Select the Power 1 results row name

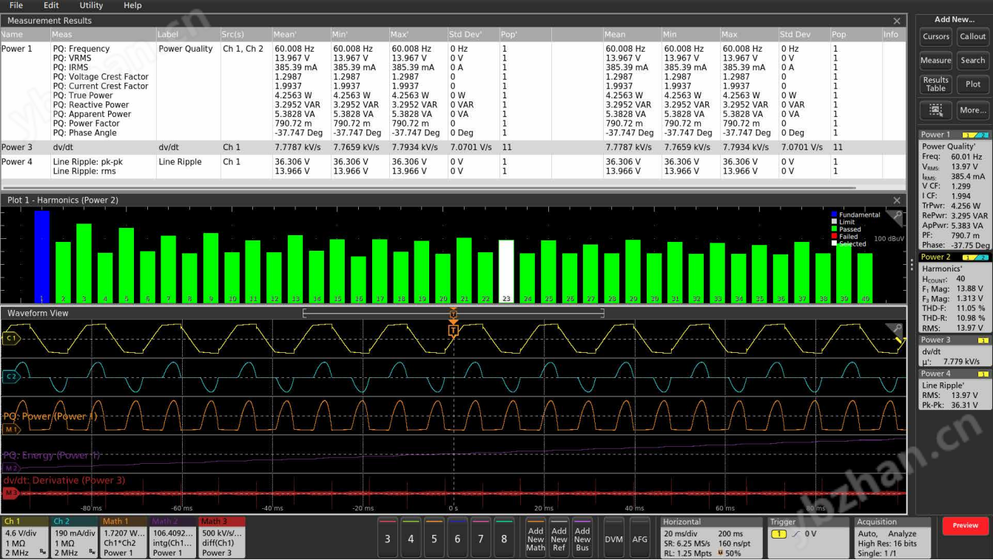[17, 49]
